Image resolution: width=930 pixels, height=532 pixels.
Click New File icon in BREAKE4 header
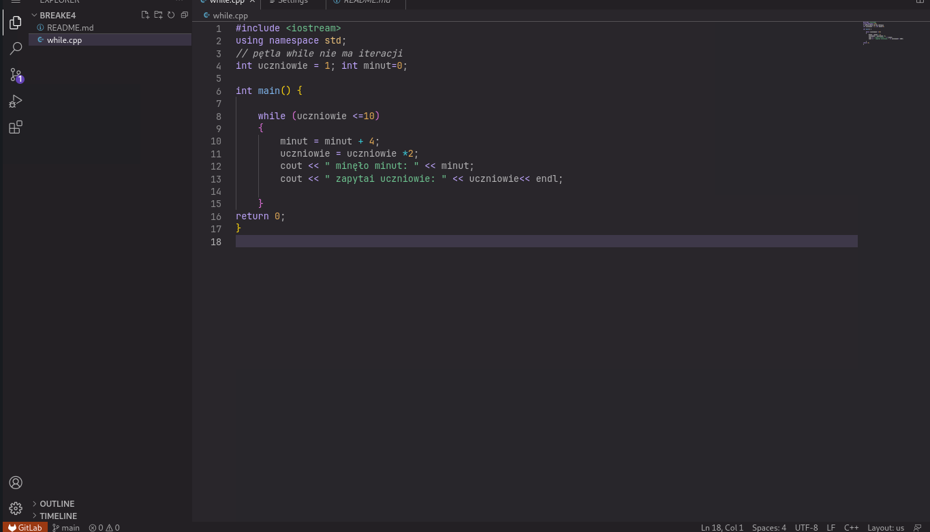click(x=145, y=15)
